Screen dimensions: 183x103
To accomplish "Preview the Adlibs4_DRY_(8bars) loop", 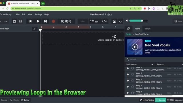I will [x=128, y=93].
